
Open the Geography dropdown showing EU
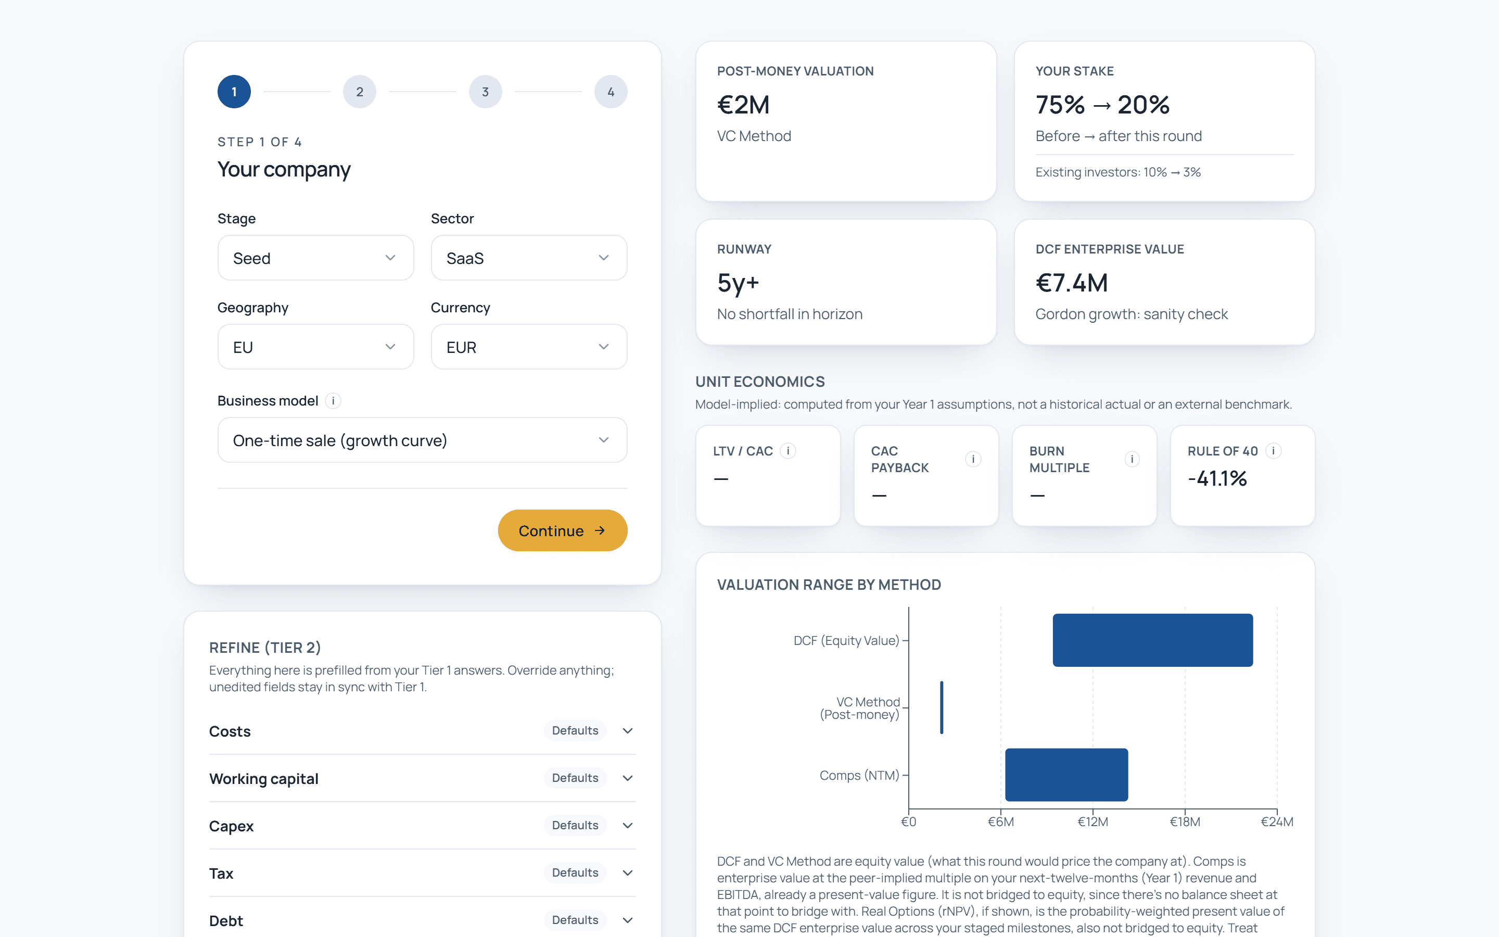click(x=315, y=347)
